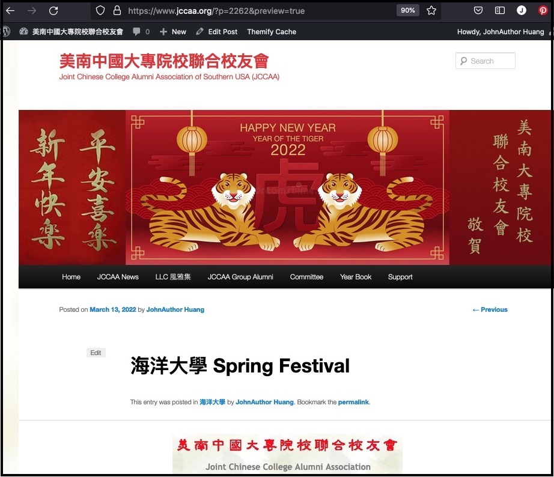Open JCCAA News menu item
Image resolution: width=554 pixels, height=477 pixels.
[118, 277]
